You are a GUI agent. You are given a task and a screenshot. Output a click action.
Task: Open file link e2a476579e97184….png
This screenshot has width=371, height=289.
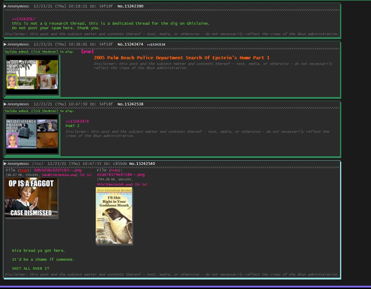point(121,175)
